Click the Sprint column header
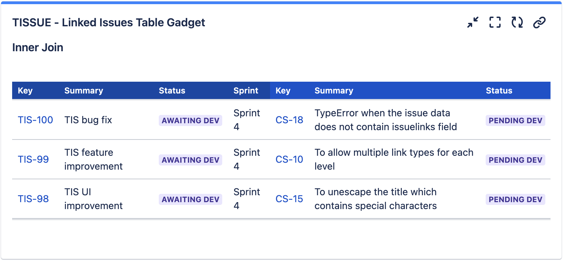The image size is (563, 261). [246, 91]
